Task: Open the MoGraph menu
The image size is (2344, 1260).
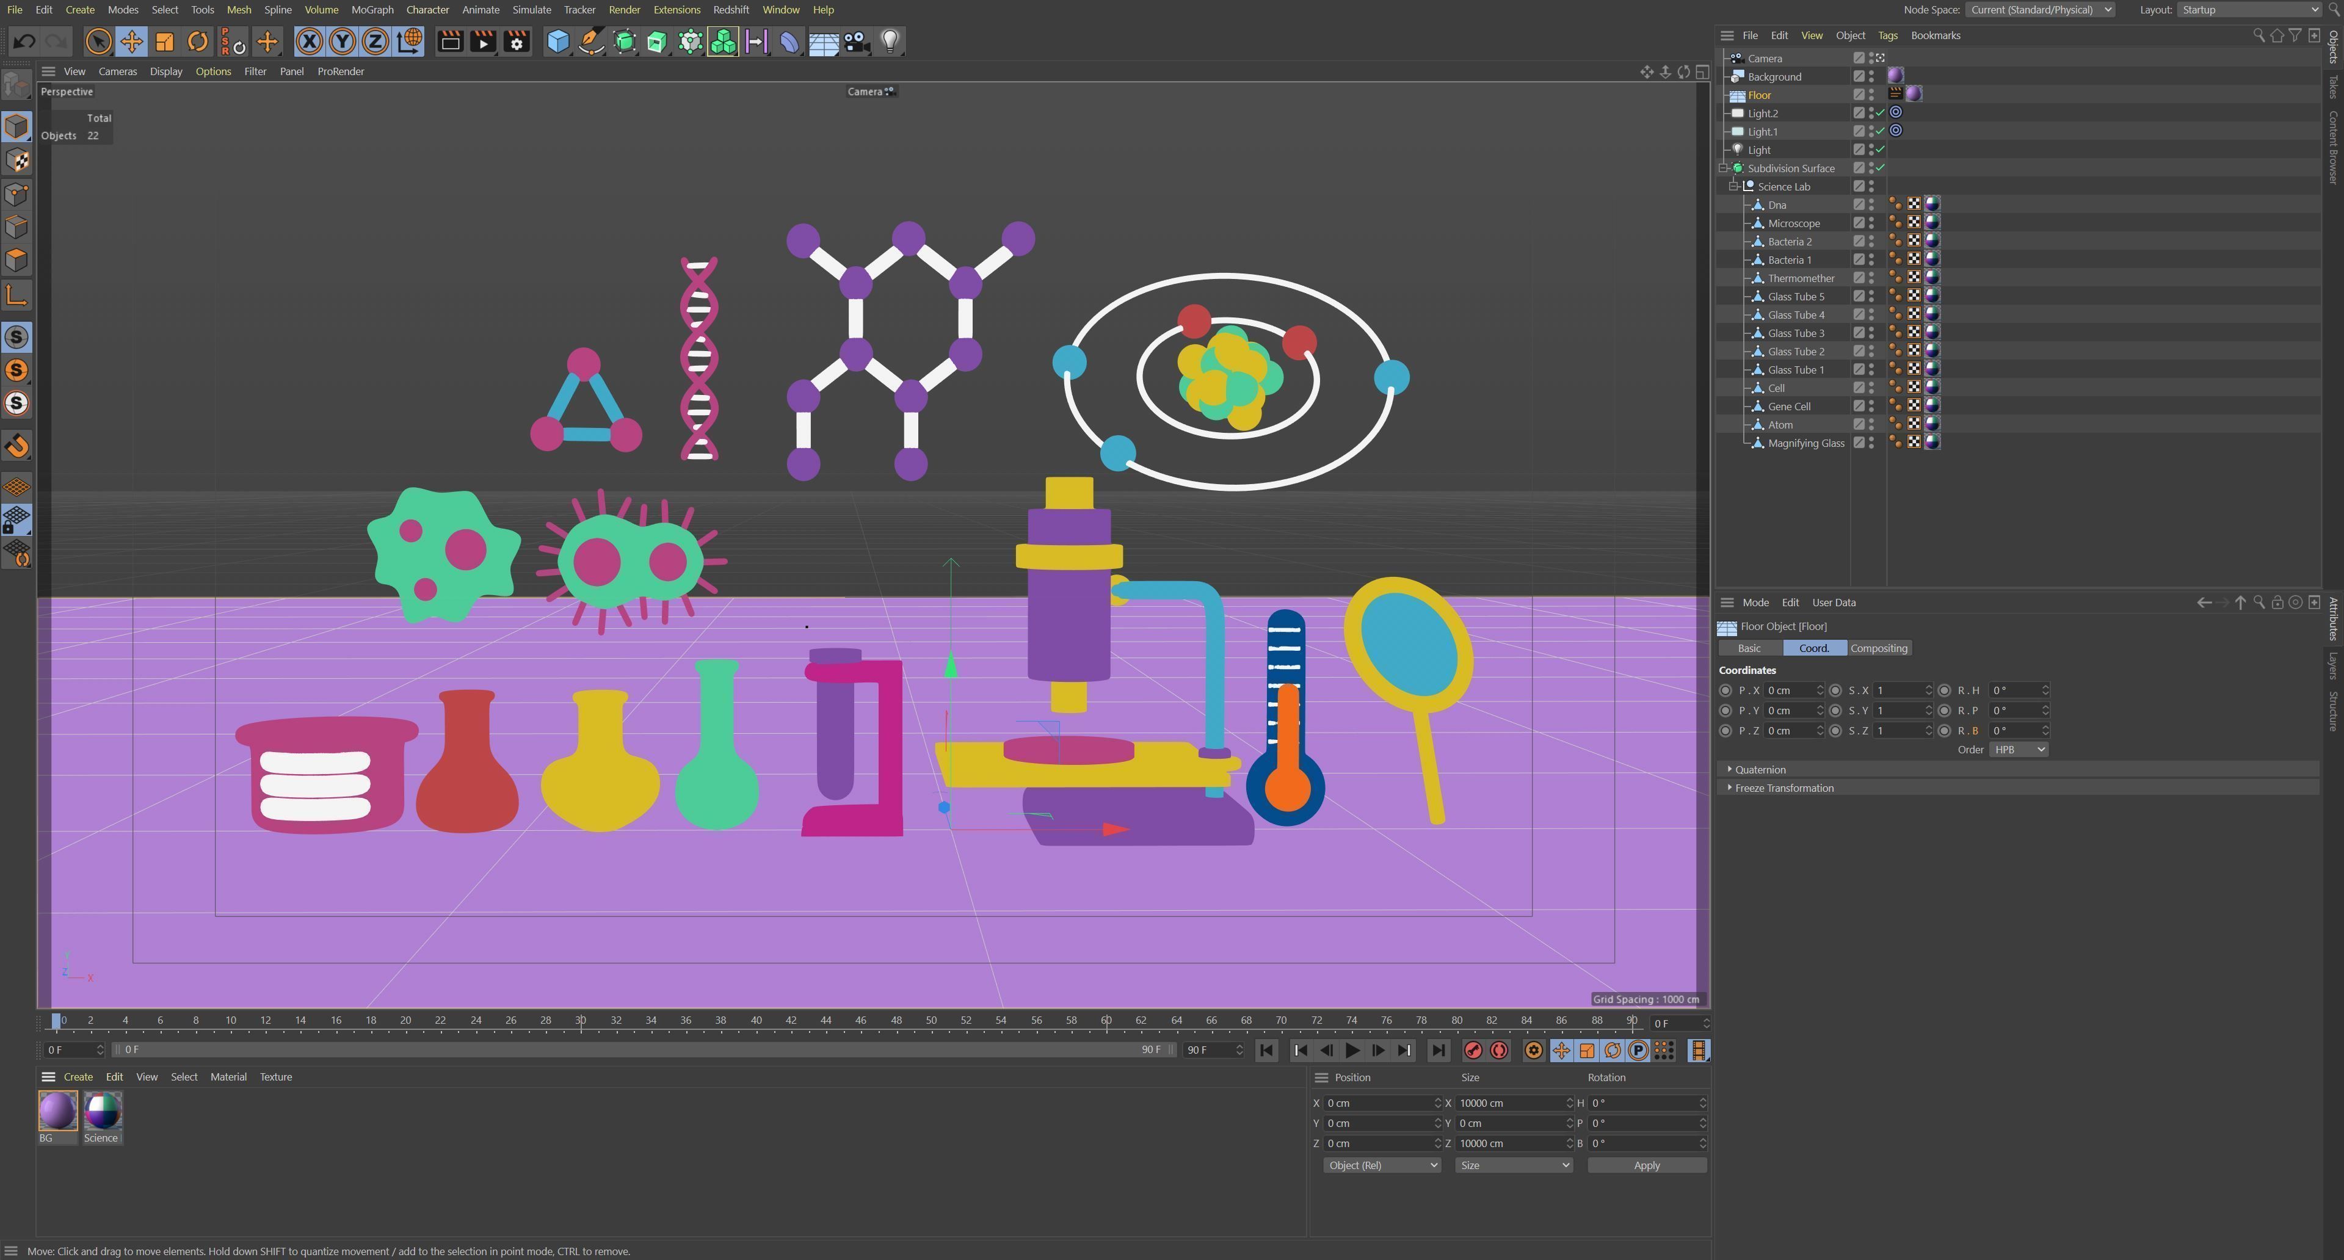Action: tap(371, 10)
